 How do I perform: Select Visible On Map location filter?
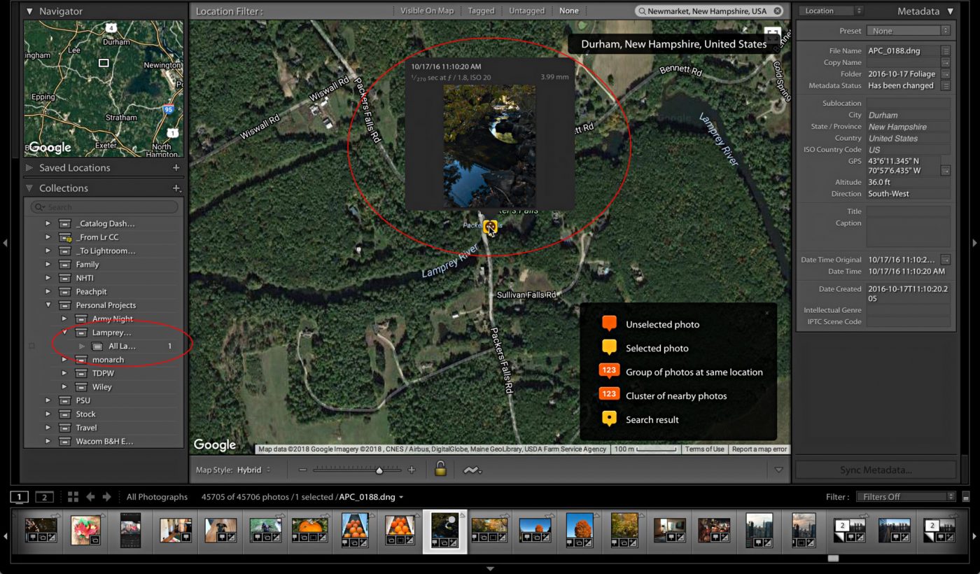tap(427, 11)
